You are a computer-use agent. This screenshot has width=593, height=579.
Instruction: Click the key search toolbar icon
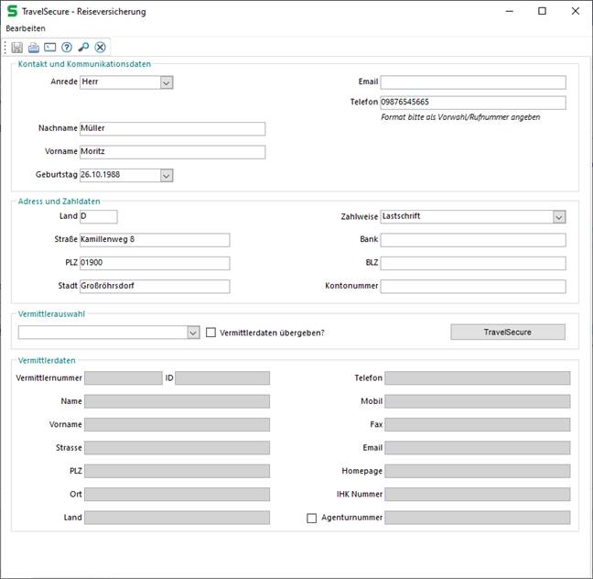[x=83, y=48]
